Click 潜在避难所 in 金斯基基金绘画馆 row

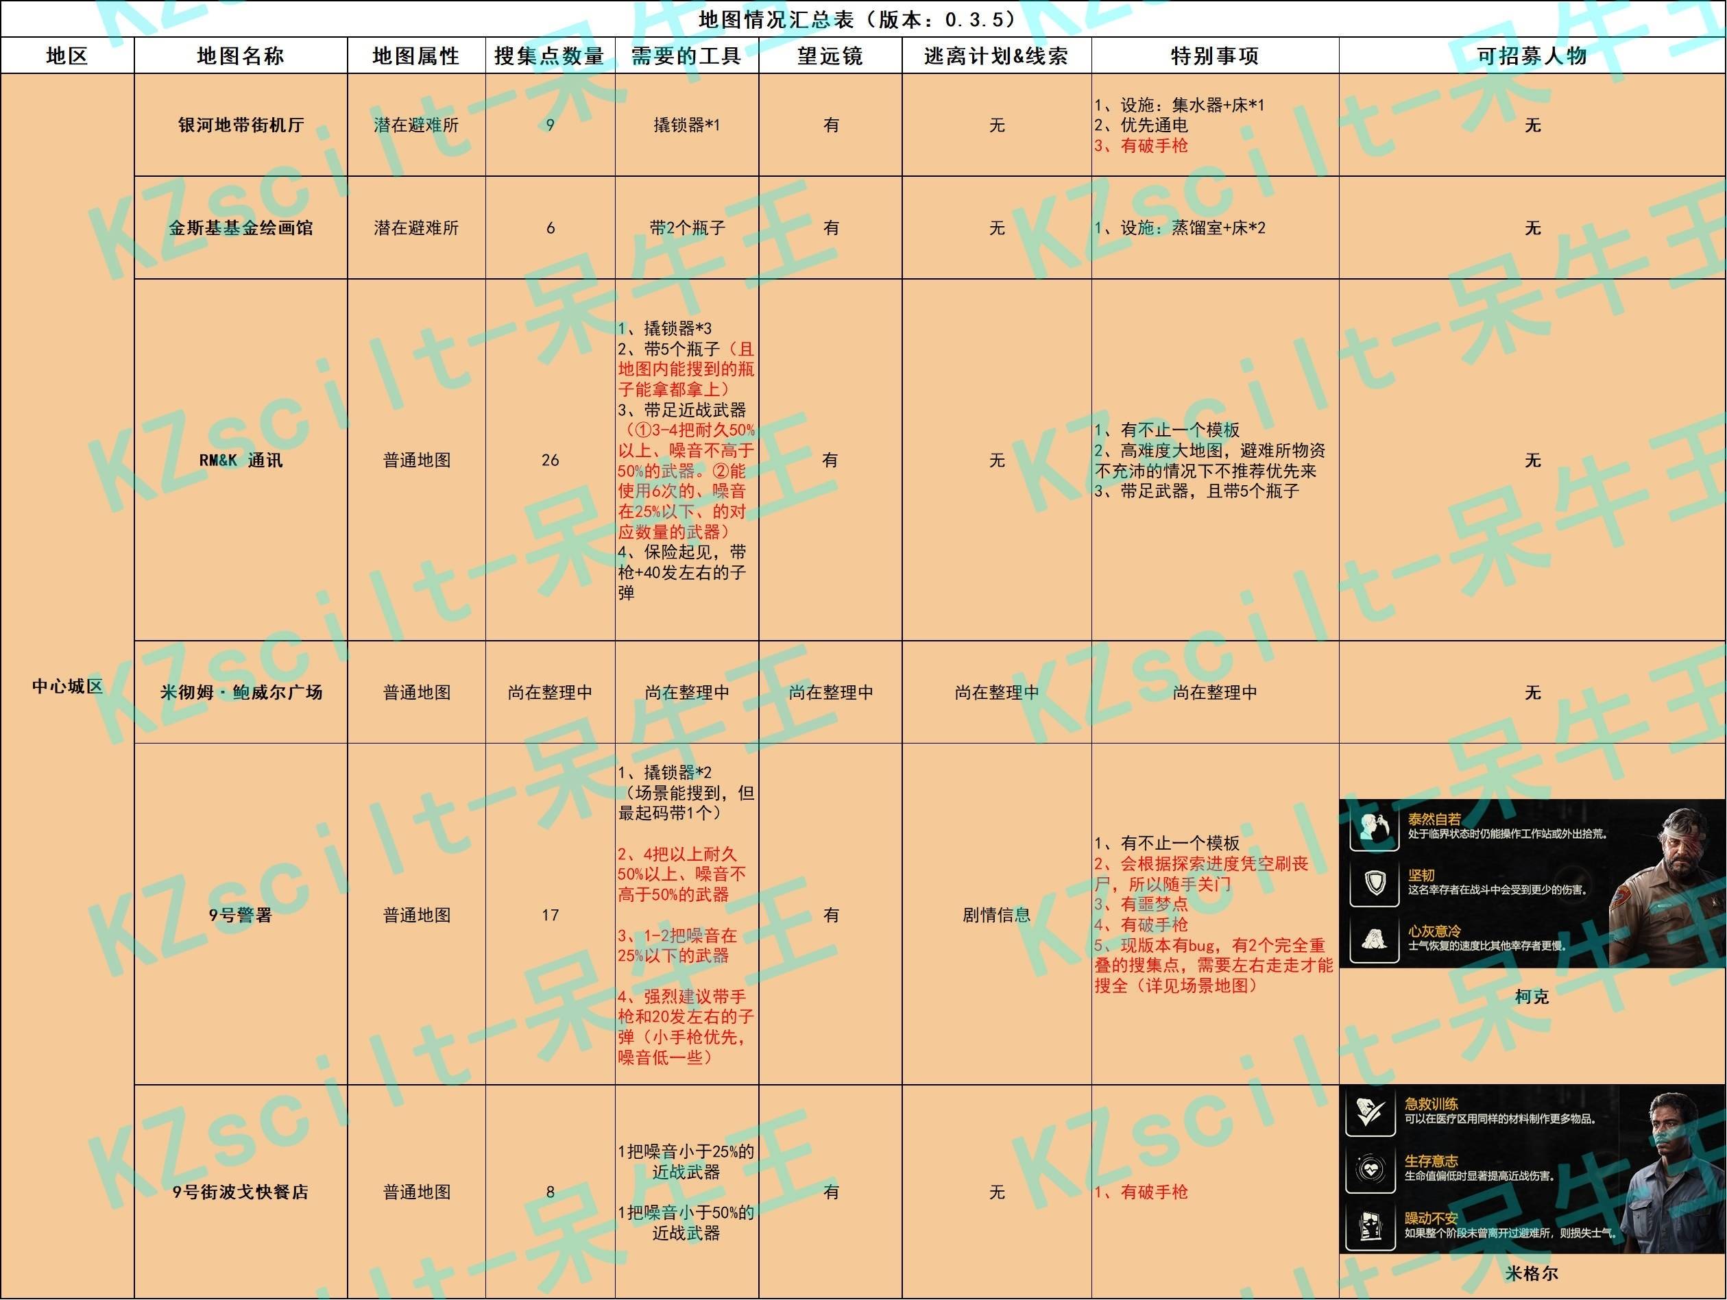(416, 228)
